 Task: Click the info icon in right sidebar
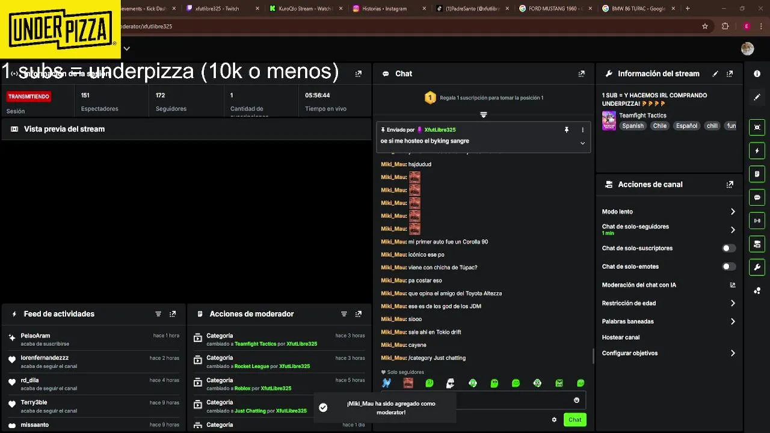coord(757,73)
